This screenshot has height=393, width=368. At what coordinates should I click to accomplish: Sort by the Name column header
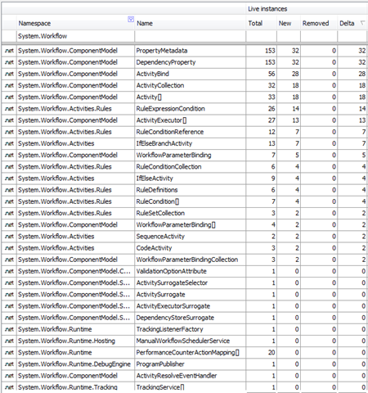pyautogui.click(x=191, y=23)
